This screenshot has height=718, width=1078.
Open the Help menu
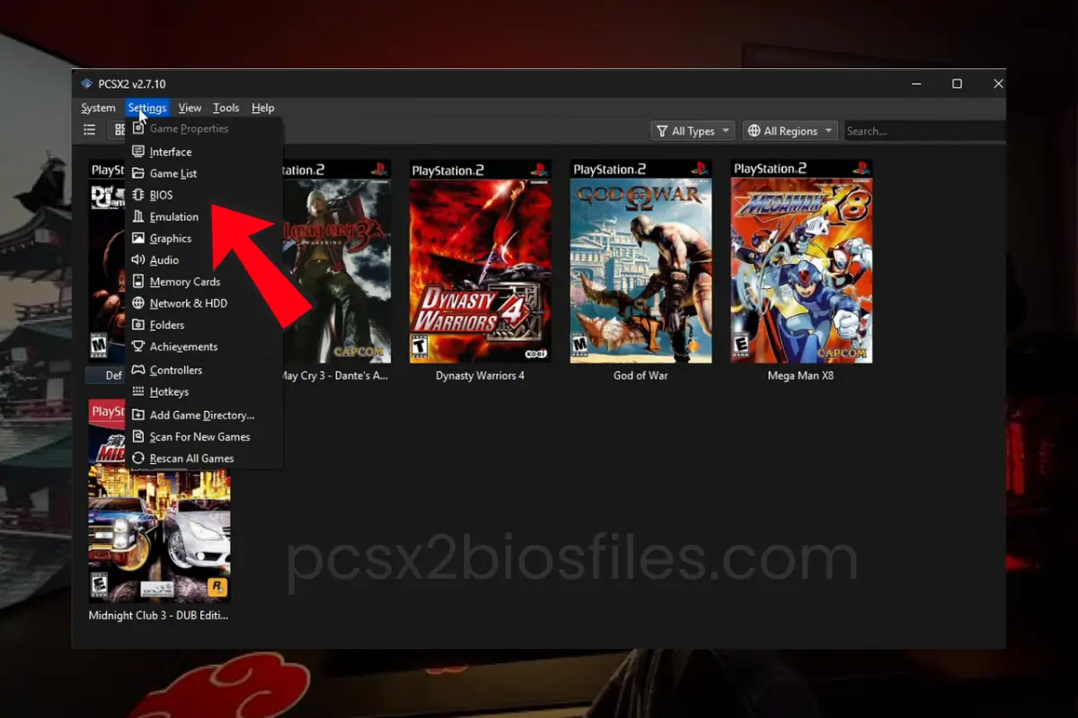[263, 108]
